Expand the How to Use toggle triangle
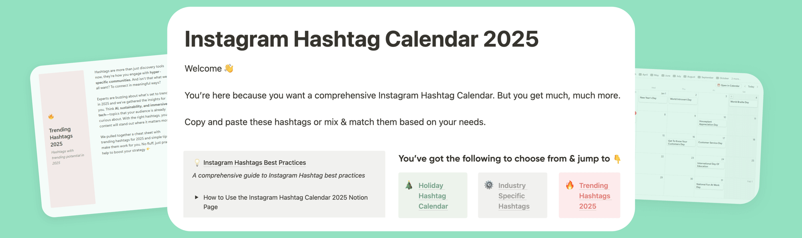The height and width of the screenshot is (238, 802). click(x=196, y=197)
